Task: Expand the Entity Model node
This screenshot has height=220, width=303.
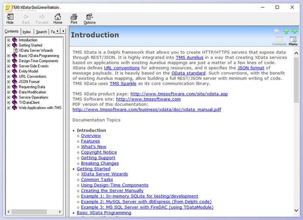Action: pos(8,71)
